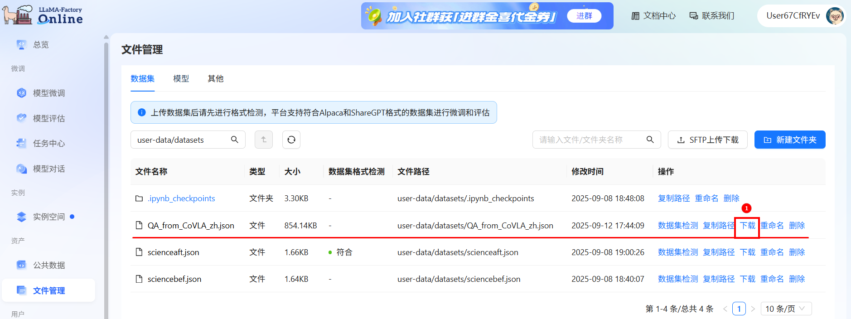Click the search icon in path box
This screenshot has height=319, width=851.
click(x=234, y=140)
